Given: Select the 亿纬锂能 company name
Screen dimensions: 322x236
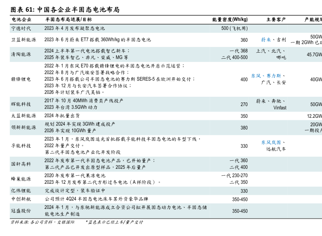Looking at the screenshot, I should 21,191.
